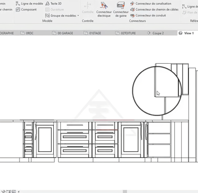This screenshot has height=193, width=198.
Task: Switch to the 0RDC view tab
Action: 27,33
